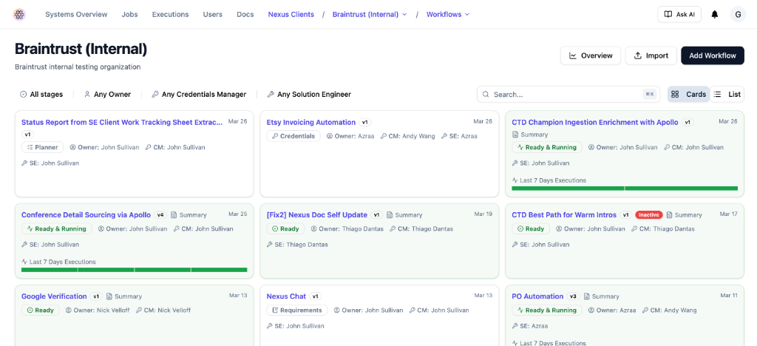The height and width of the screenshot is (346, 757).
Task: Click 'Mar 26' date on Etsy Invoicing card
Action: [483, 121]
